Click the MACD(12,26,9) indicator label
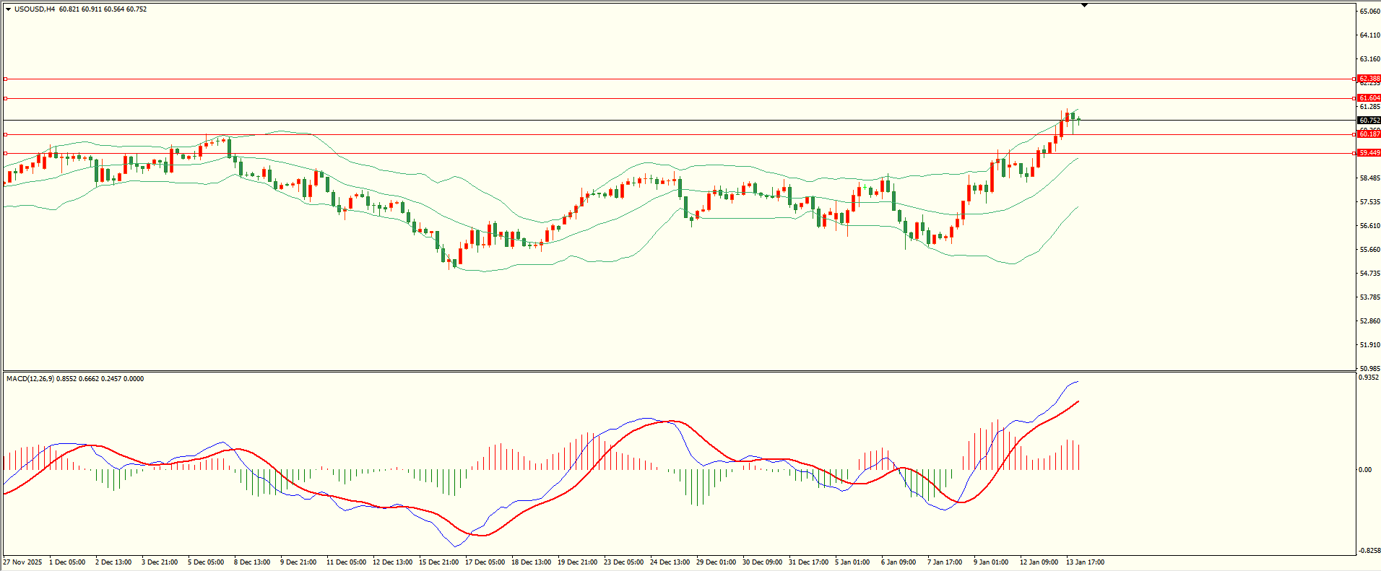The width and height of the screenshot is (1381, 571). tap(30, 379)
